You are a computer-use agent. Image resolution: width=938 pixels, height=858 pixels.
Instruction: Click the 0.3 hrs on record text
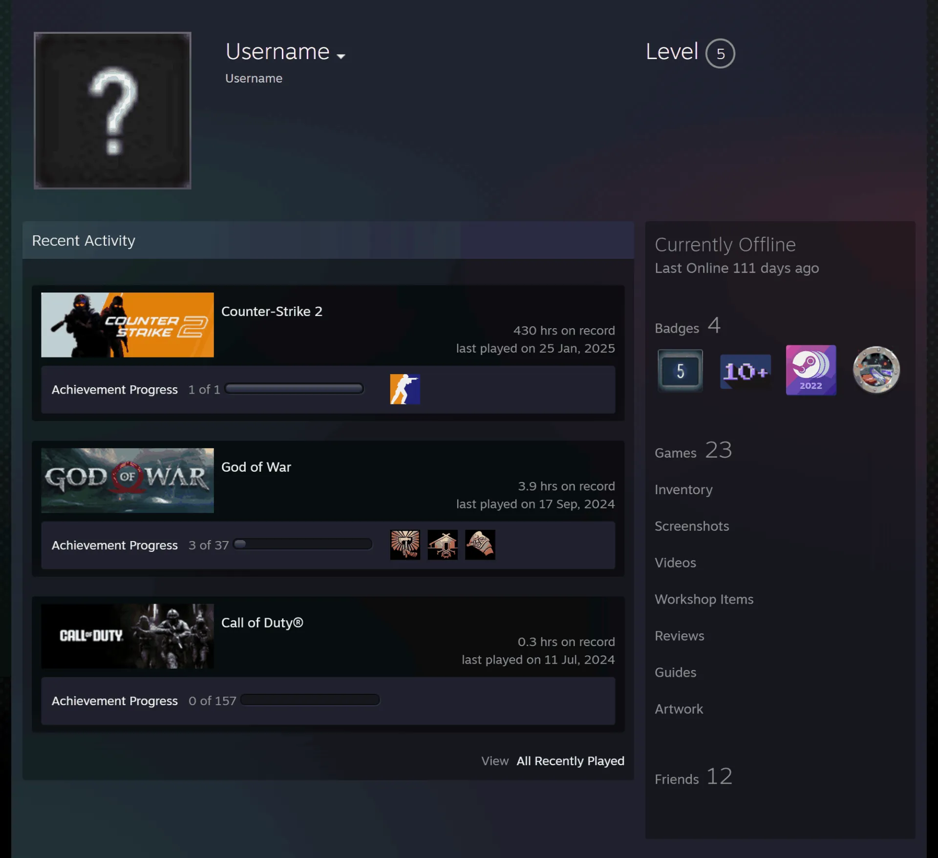coord(567,642)
